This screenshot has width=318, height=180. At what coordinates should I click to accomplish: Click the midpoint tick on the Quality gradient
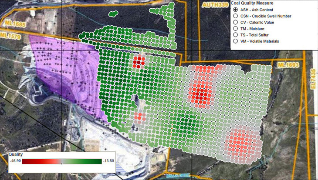[x=62, y=163]
